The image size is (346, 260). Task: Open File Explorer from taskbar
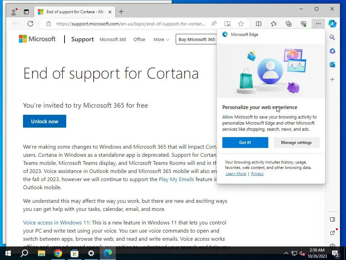[x=41, y=253]
